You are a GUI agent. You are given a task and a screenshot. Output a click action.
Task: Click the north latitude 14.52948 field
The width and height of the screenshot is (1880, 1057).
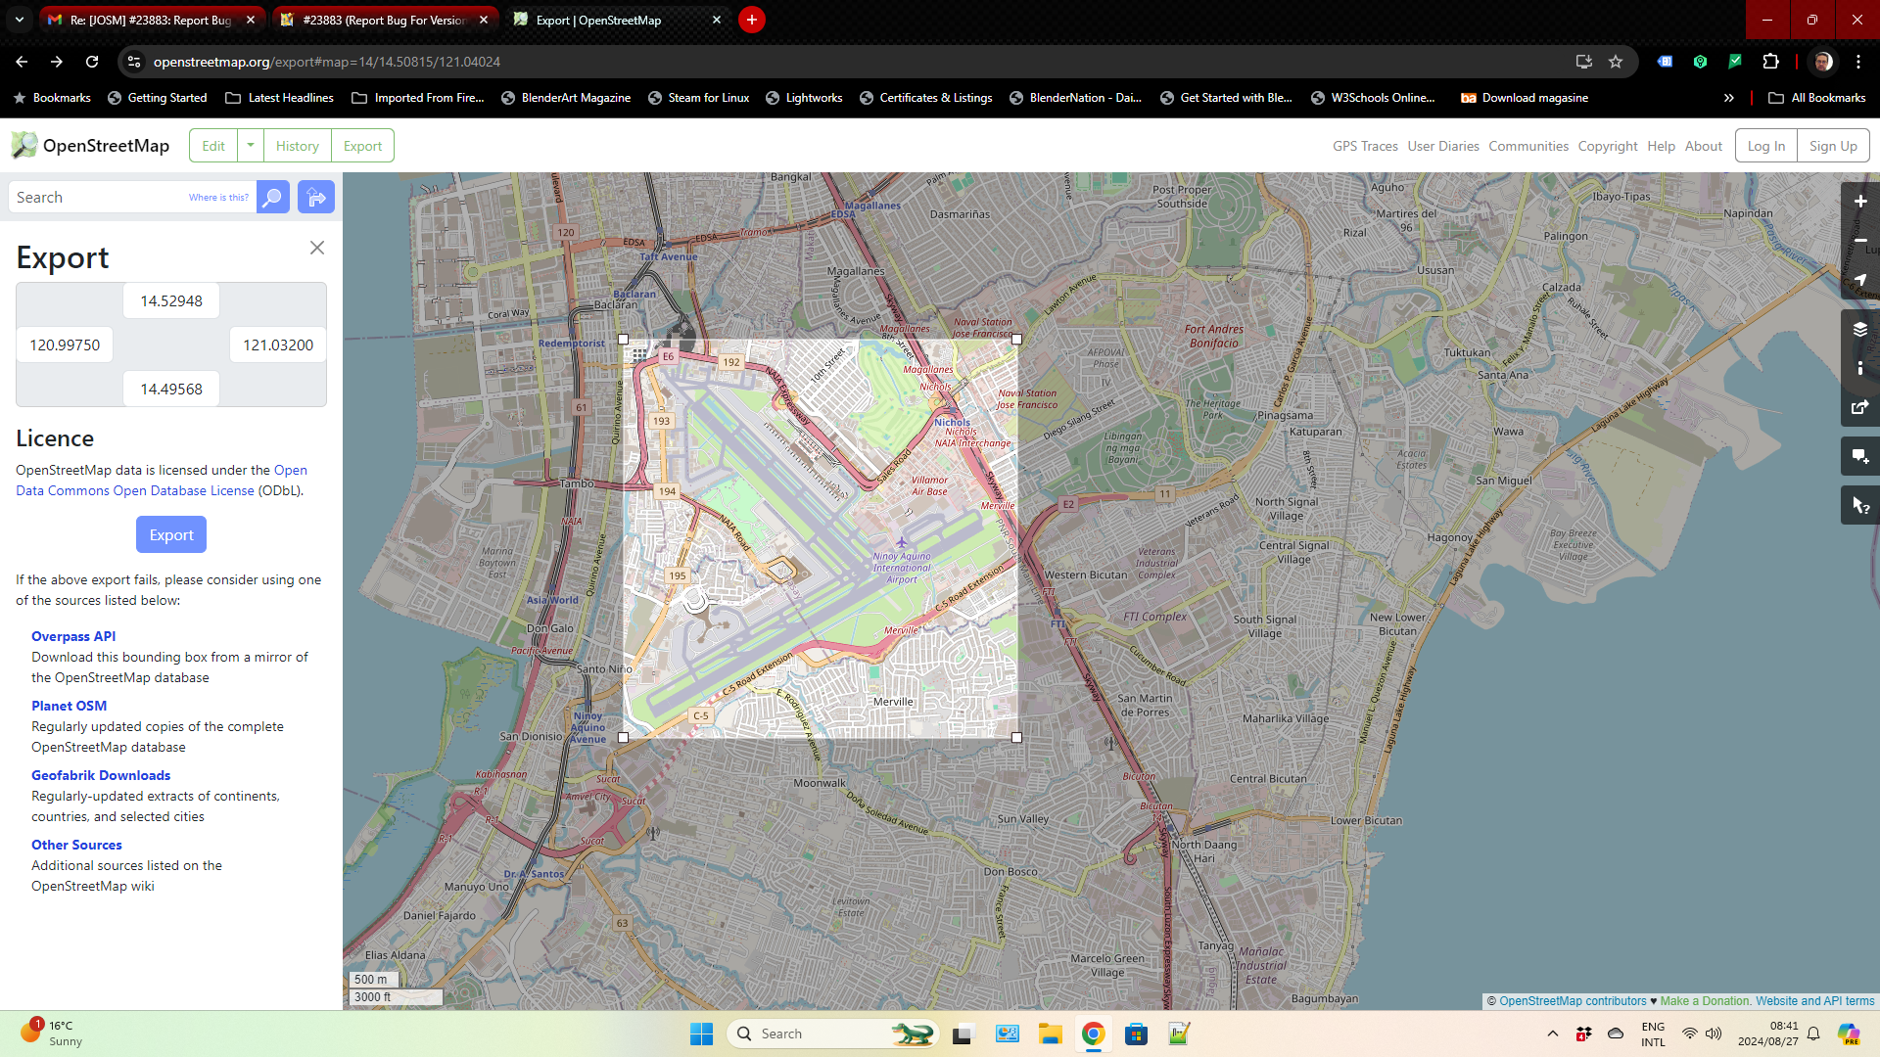(171, 301)
